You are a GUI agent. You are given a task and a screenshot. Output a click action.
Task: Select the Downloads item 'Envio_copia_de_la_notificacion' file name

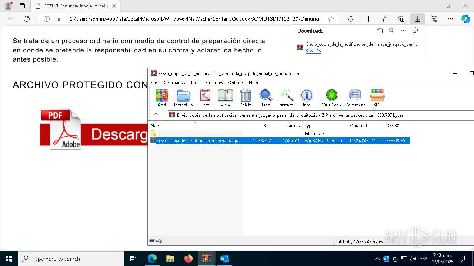(361, 44)
